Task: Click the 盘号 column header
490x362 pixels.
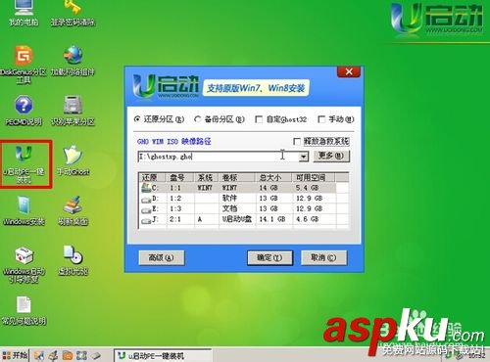Action: (x=180, y=177)
